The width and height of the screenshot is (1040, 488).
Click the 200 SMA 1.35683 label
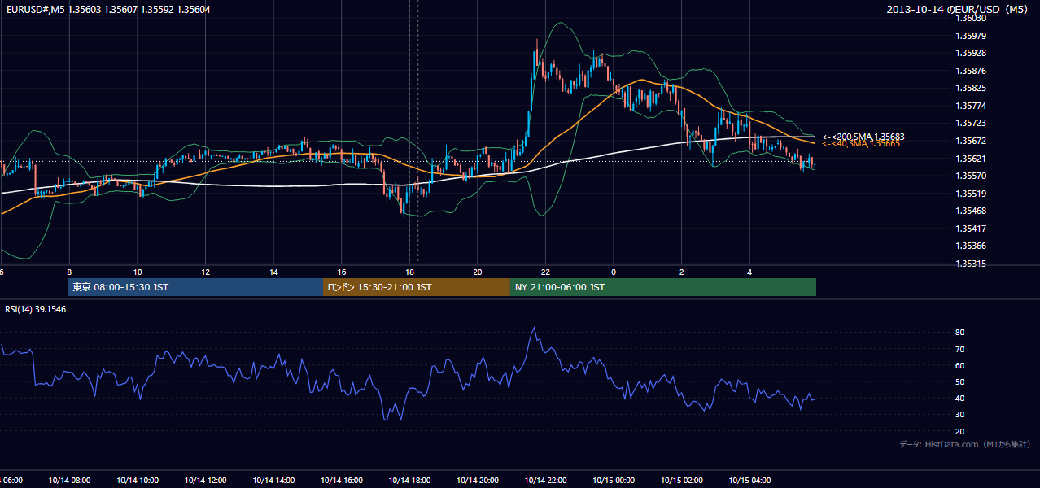[863, 137]
